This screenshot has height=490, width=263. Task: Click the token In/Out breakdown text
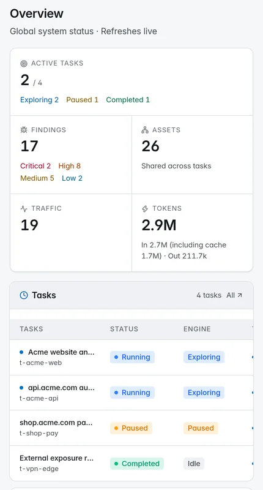(x=183, y=251)
